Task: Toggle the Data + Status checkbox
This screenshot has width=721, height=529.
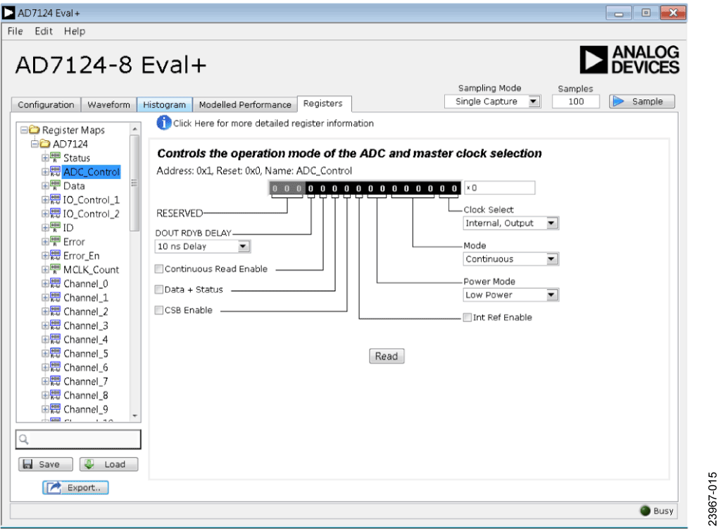Action: 159,290
